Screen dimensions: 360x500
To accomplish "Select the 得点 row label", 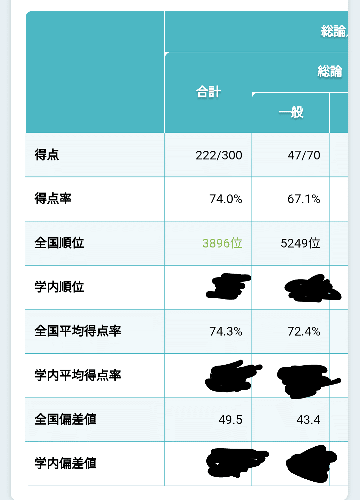I will click(x=47, y=155).
